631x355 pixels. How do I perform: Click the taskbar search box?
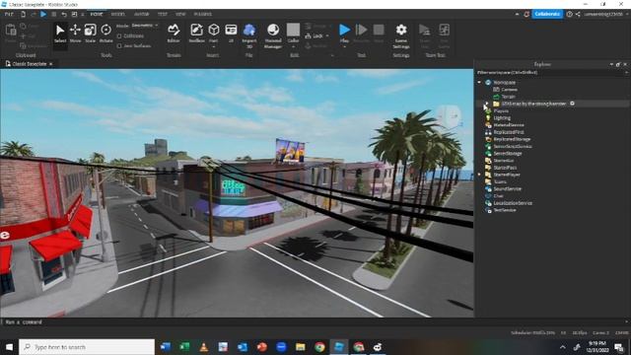point(87,347)
